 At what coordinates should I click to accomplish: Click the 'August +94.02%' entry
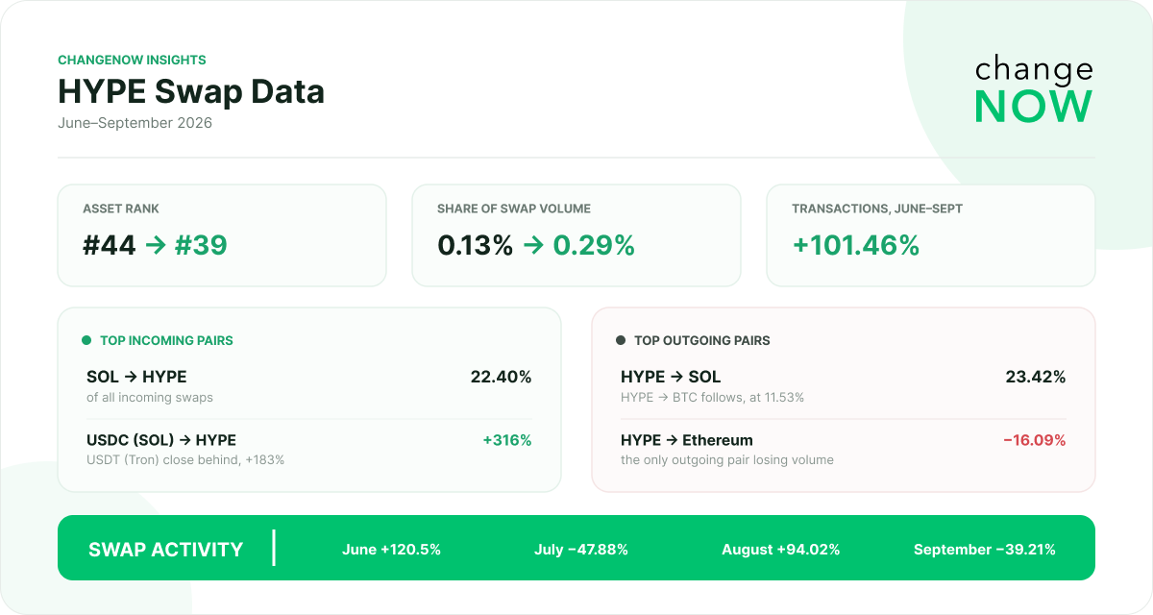[x=781, y=550]
